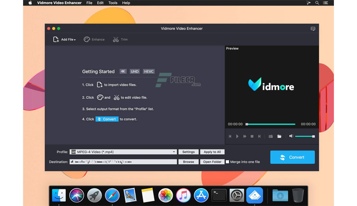Open Notes from the dock
The image size is (357, 206).
point(148,195)
